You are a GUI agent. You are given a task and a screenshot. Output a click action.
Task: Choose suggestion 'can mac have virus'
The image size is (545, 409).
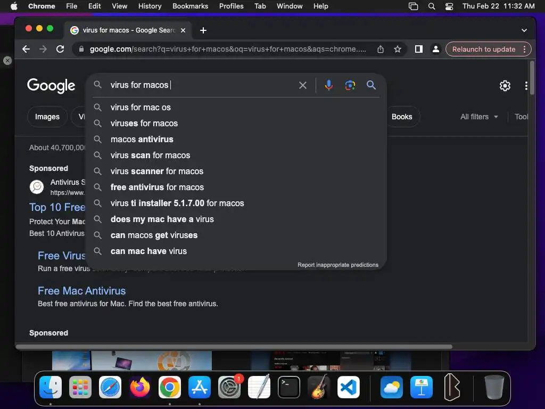[x=236, y=251]
